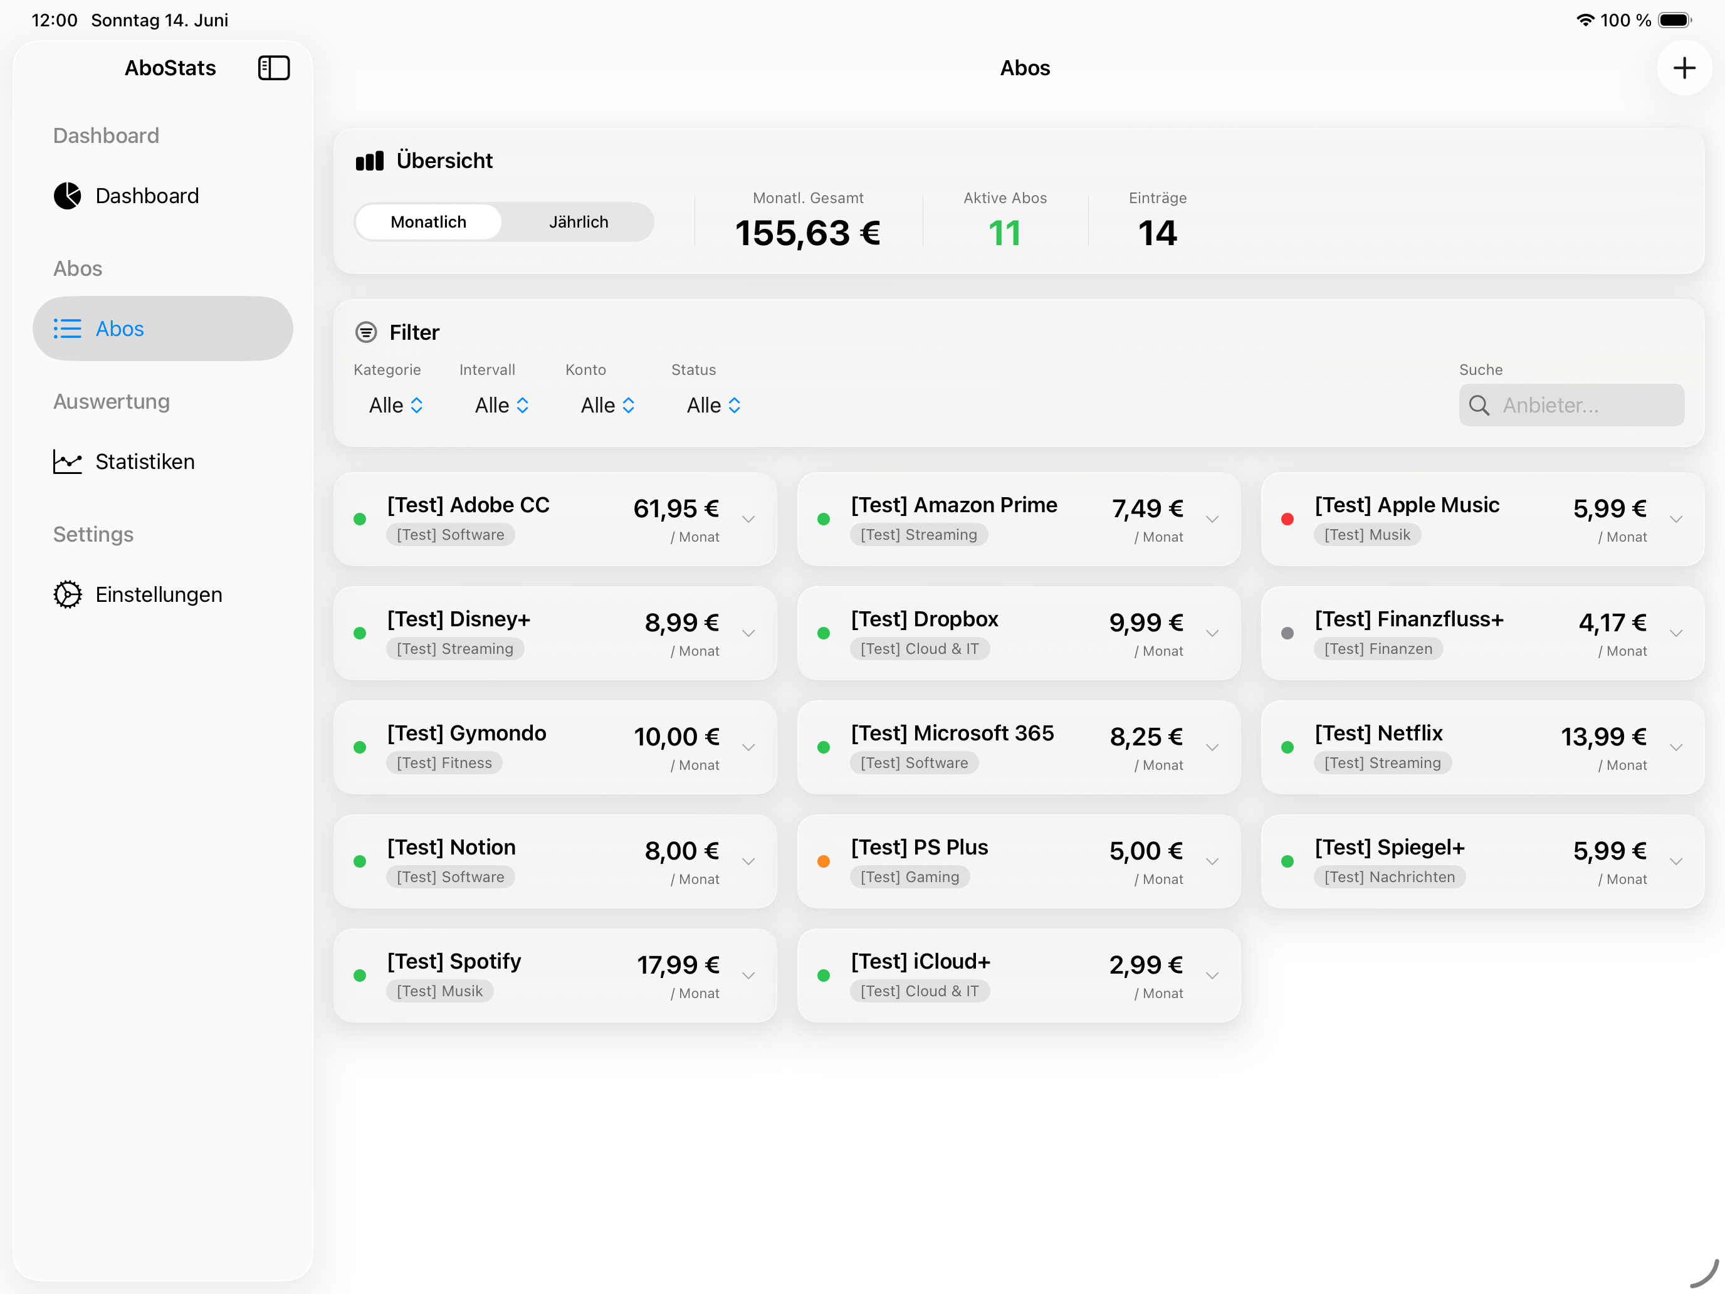Open the Status filter dropdown
The height and width of the screenshot is (1294, 1725).
(x=713, y=405)
